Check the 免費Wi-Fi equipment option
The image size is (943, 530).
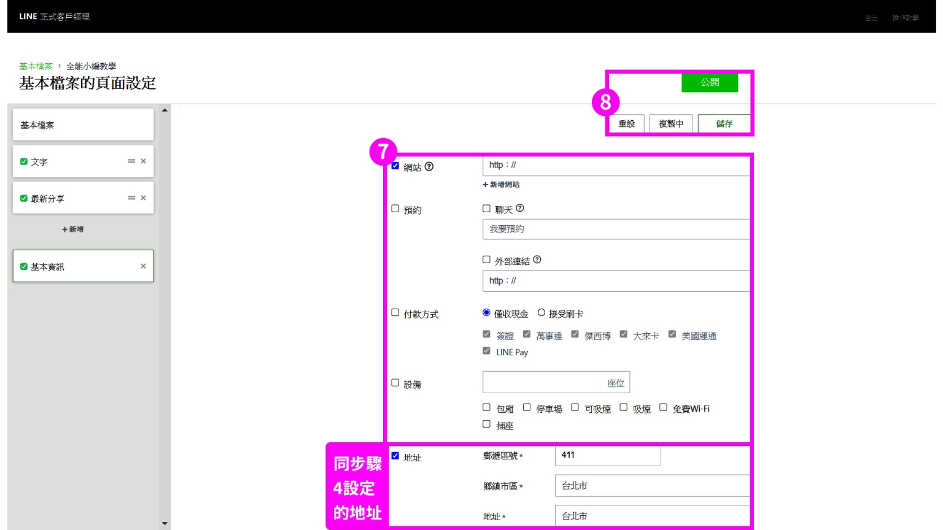tap(663, 407)
